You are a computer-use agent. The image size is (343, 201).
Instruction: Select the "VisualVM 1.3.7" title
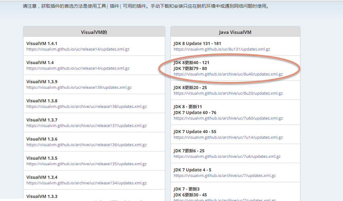tap(42, 120)
